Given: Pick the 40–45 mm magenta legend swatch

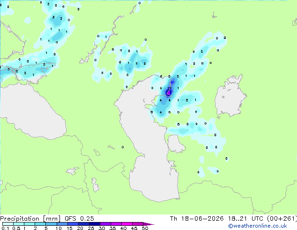Looking at the screenshot, I should (127, 224).
